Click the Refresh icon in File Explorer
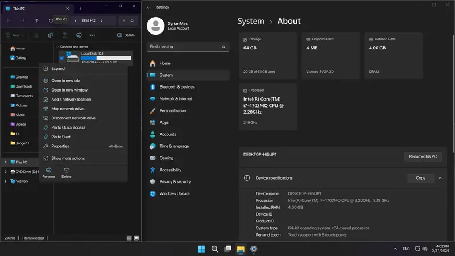The width and height of the screenshot is (455, 256). (x=51, y=20)
